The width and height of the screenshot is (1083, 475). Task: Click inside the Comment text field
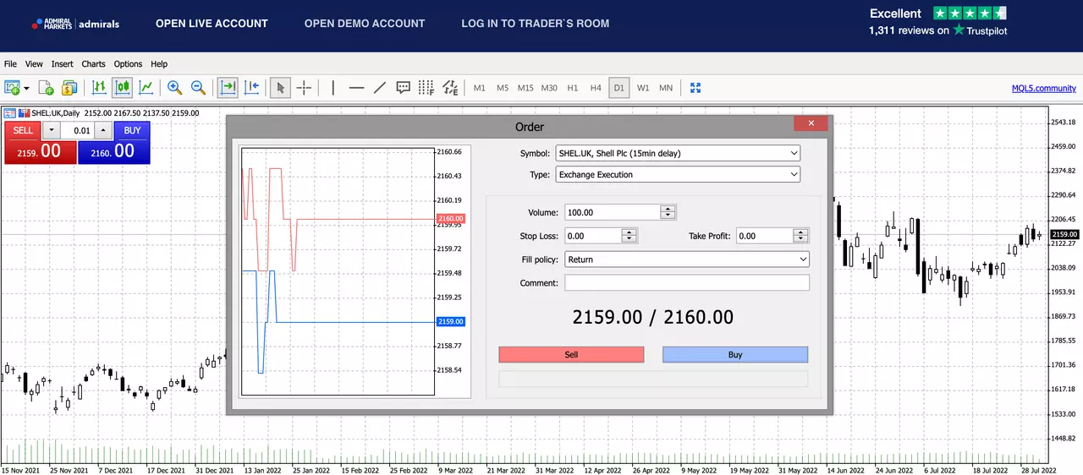tap(687, 282)
